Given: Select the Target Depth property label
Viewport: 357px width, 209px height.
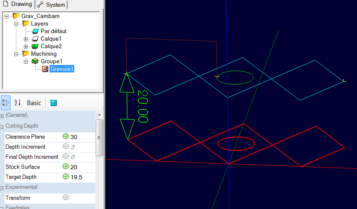Looking at the screenshot, I should pos(21,177).
